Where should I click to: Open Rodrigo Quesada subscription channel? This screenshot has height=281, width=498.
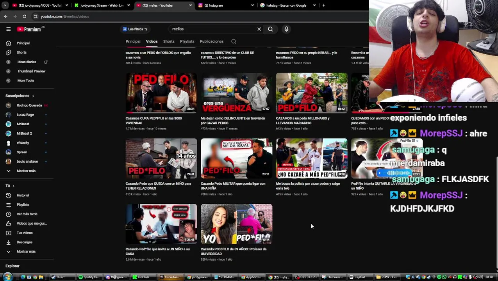coord(29,105)
